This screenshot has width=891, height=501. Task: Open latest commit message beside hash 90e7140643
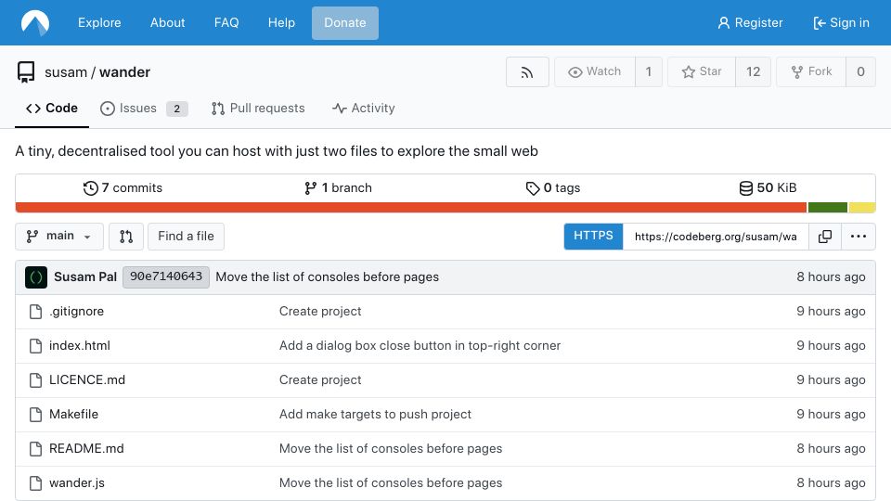328,277
